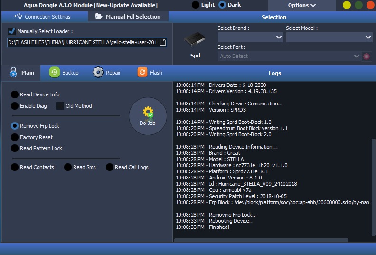Open the Main tab

[x=21, y=73]
